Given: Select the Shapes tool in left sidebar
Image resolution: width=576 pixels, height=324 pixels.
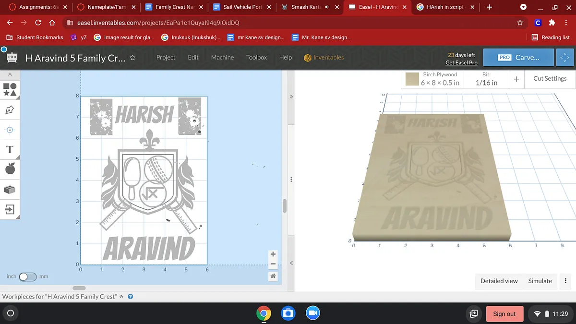Looking at the screenshot, I should click(x=10, y=90).
